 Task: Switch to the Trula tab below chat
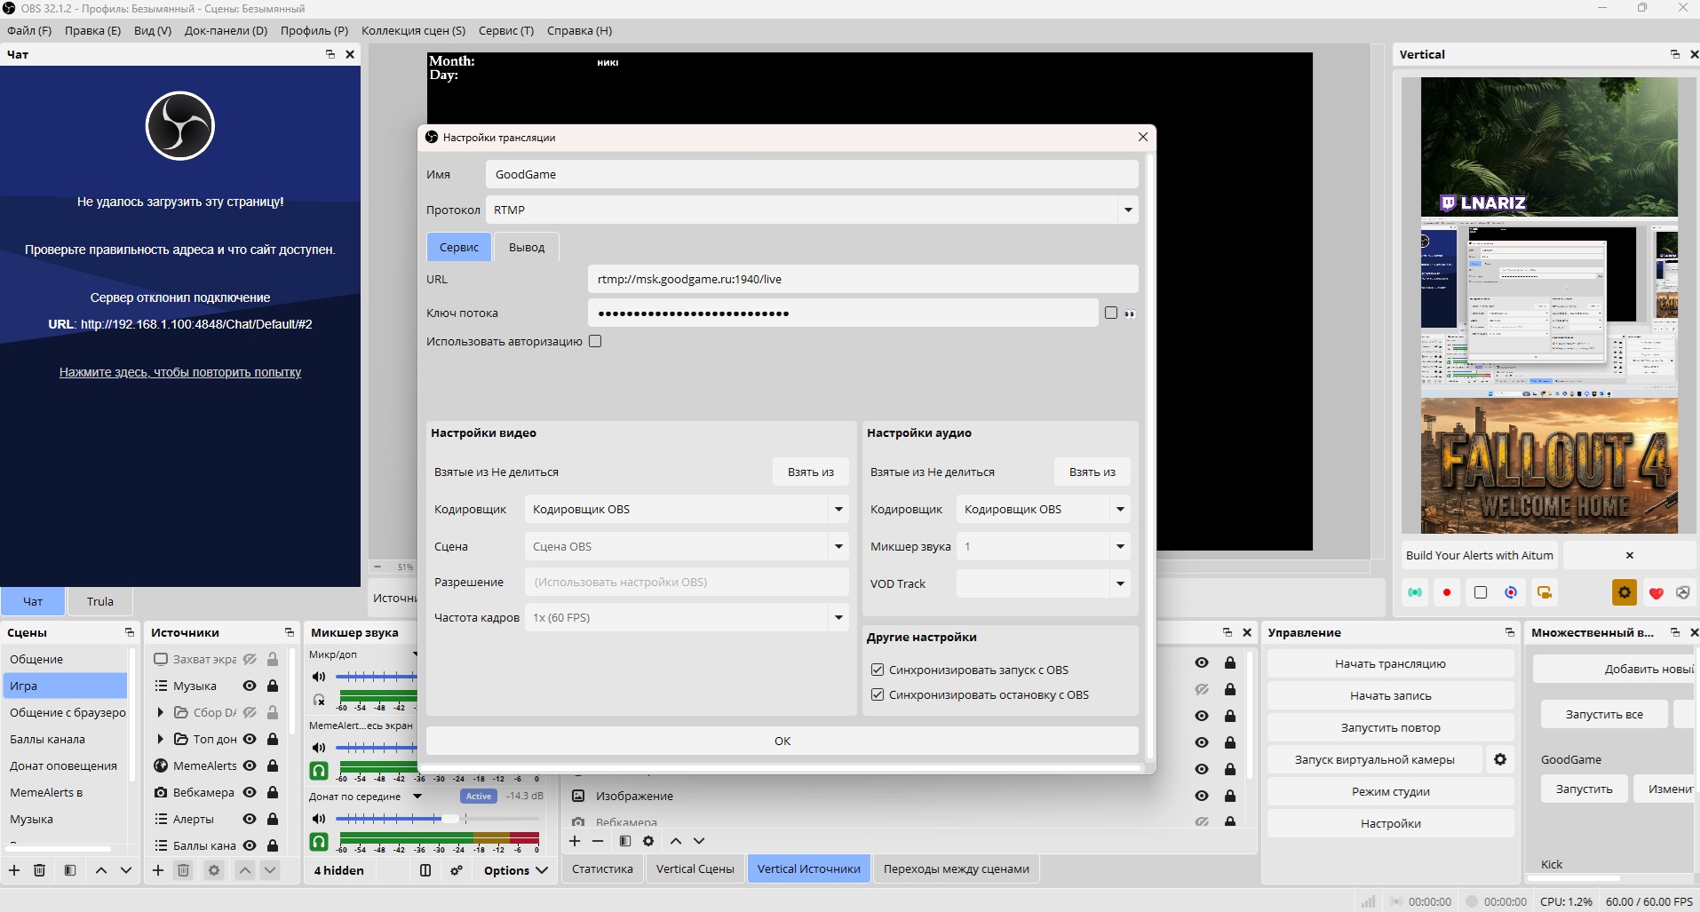pos(100,601)
